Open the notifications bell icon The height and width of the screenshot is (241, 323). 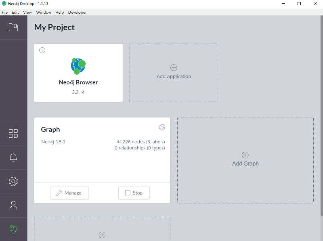tap(13, 157)
